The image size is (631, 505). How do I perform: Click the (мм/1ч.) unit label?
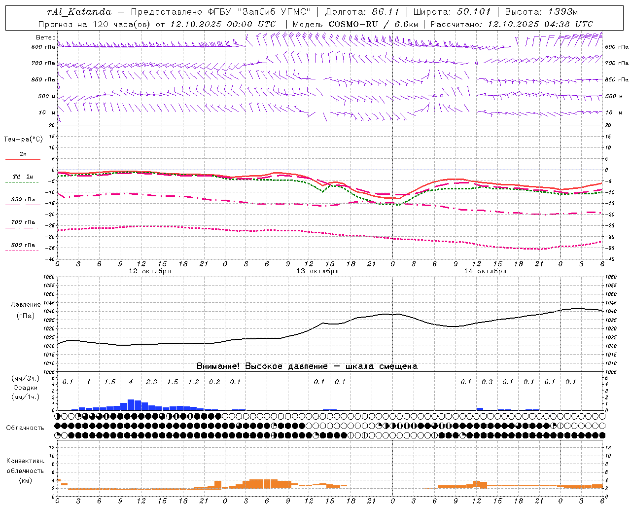click(26, 397)
